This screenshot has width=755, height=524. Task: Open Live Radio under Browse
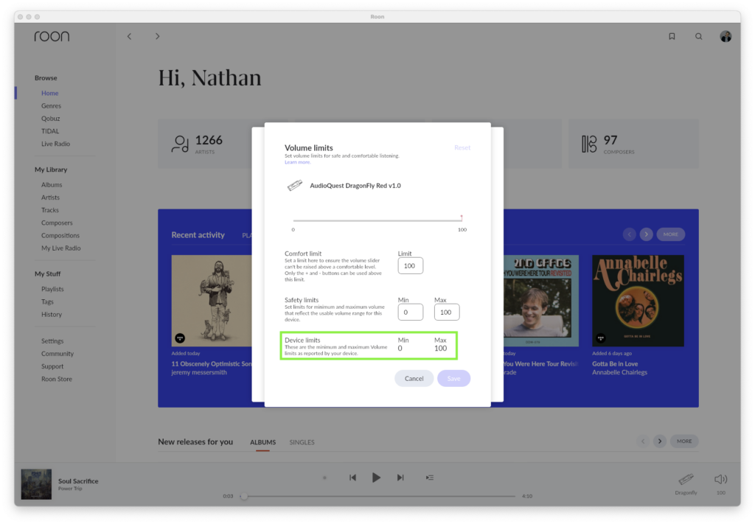pos(55,144)
